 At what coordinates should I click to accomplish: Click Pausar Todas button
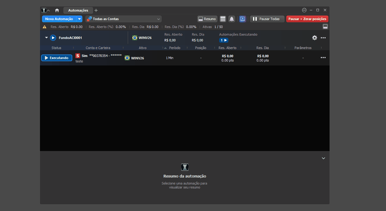[x=267, y=19]
